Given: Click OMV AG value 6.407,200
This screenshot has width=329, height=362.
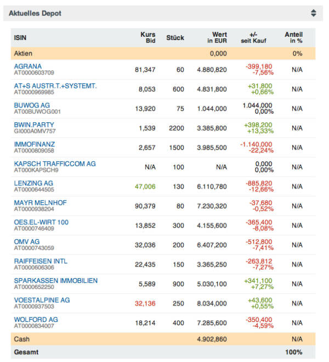Looking at the screenshot, I should [x=212, y=245].
